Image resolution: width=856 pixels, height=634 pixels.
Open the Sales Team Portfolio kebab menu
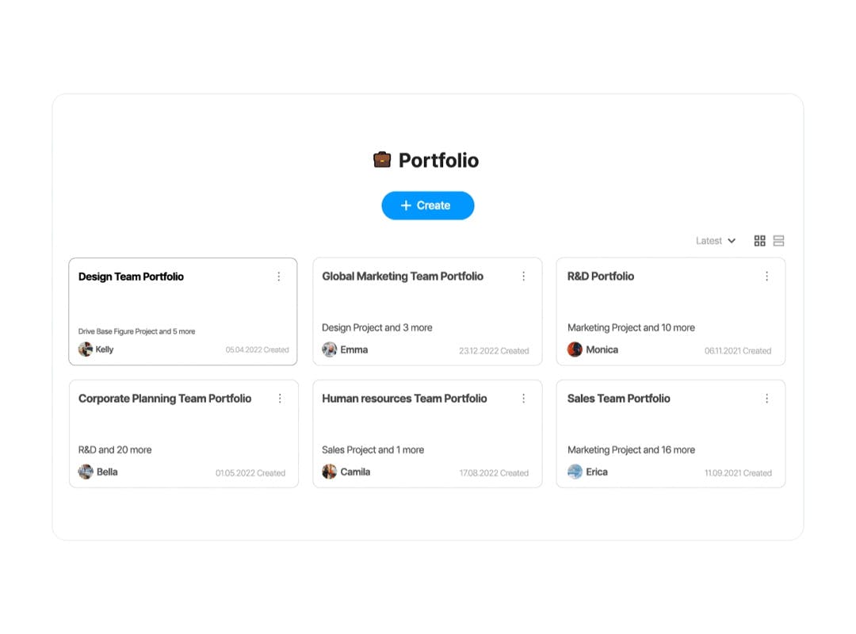767,399
